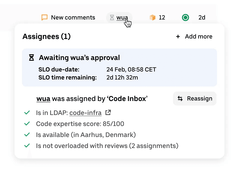The height and width of the screenshot is (173, 239).
Task: Open the wua assignee chip at top
Action: [119, 17]
